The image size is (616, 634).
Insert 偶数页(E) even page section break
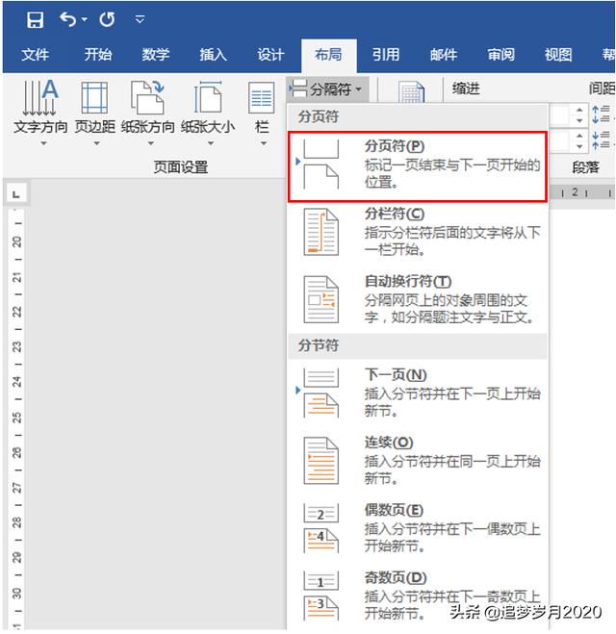(x=418, y=528)
